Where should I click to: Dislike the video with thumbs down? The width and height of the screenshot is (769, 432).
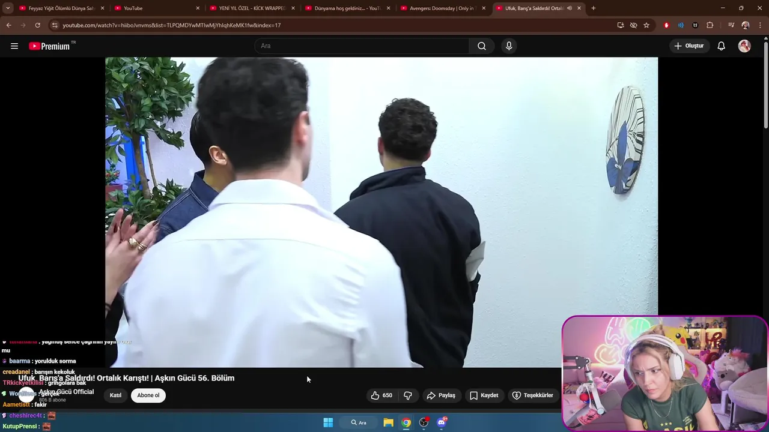tap(408, 395)
